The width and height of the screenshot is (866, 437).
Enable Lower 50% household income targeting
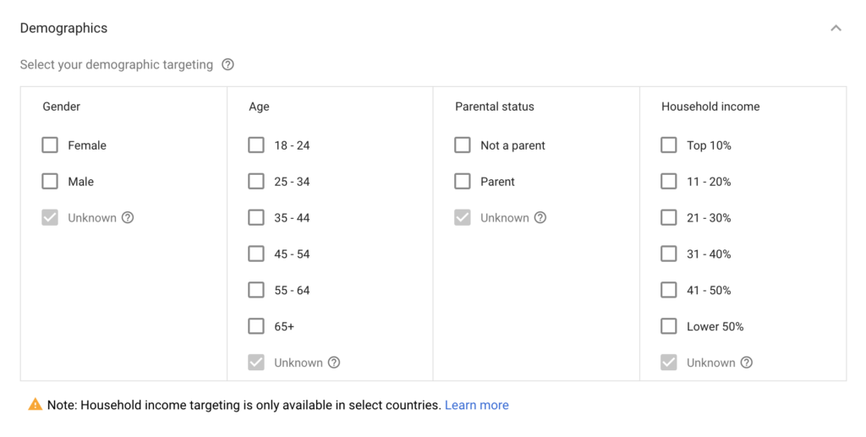coord(669,326)
